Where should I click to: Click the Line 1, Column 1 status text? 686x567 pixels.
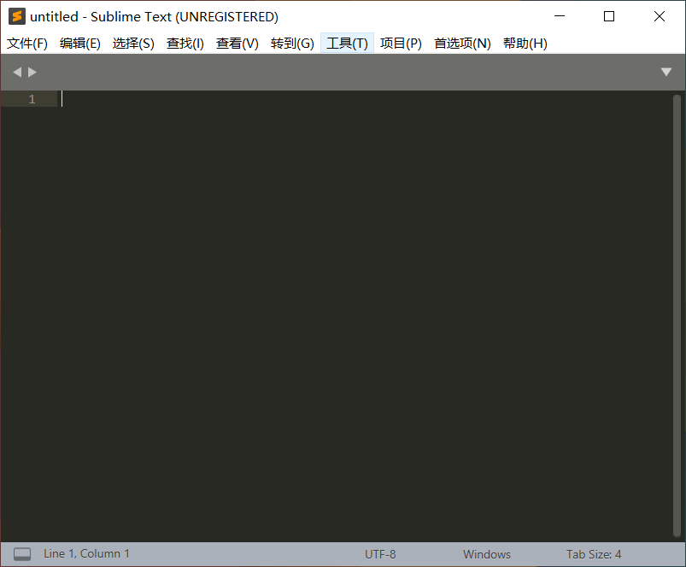click(86, 554)
